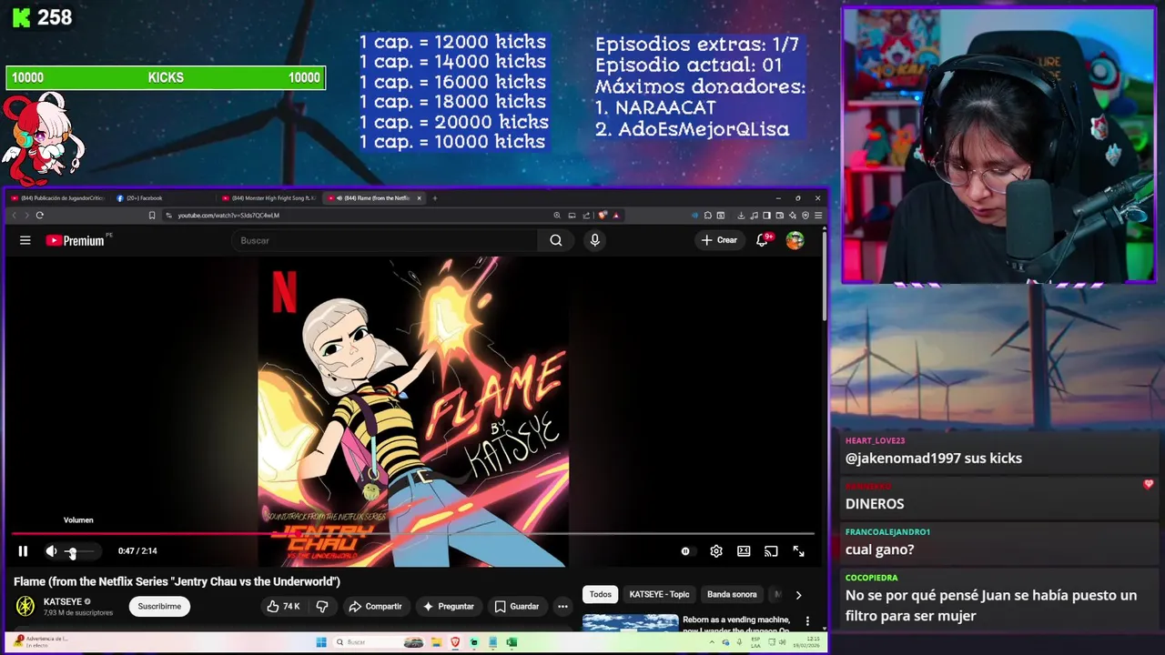Screen dimensions: 1165x655
Task: Open more actions under the video
Action: 562,606
